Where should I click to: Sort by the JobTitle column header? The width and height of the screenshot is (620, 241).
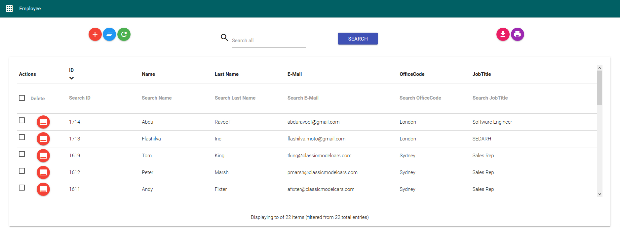(482, 74)
